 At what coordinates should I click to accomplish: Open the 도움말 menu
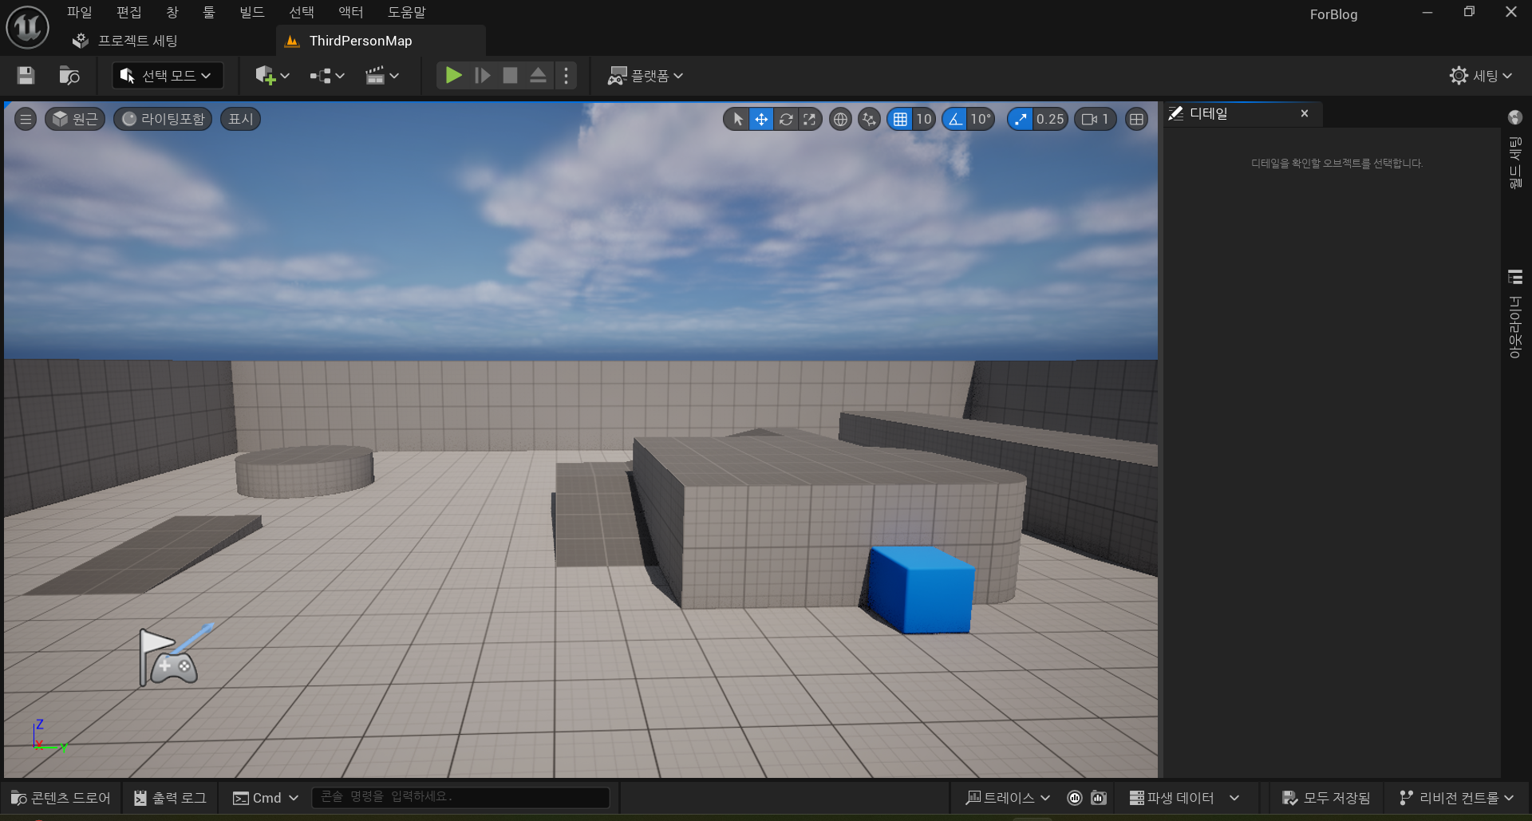tap(407, 12)
